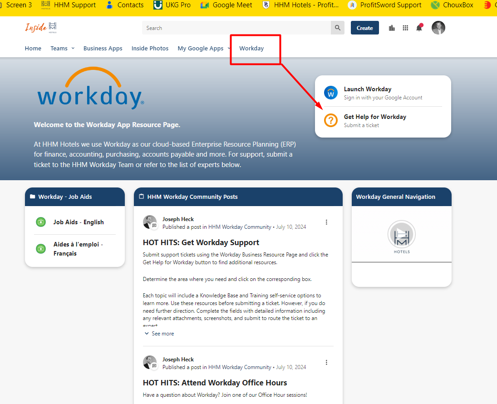Click the July 10, 2024 date on first post
This screenshot has height=404, width=497.
click(291, 227)
